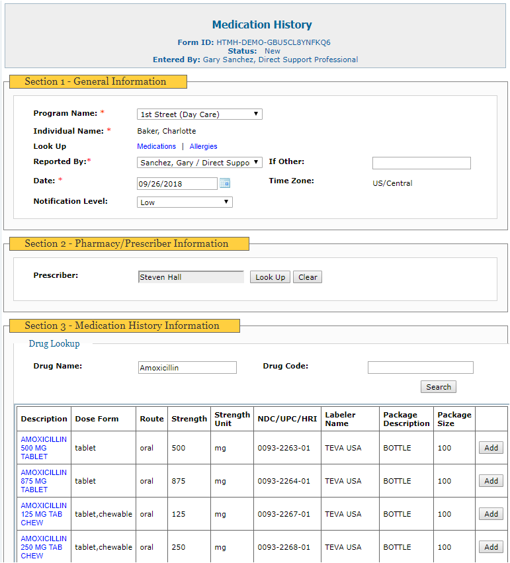This screenshot has width=510, height=563.
Task: Click the Package Size column header
Action: tap(454, 419)
